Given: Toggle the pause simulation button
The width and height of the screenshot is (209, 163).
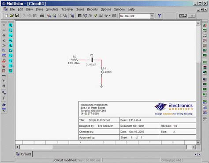Looking at the screenshot, I should [x=192, y=15].
